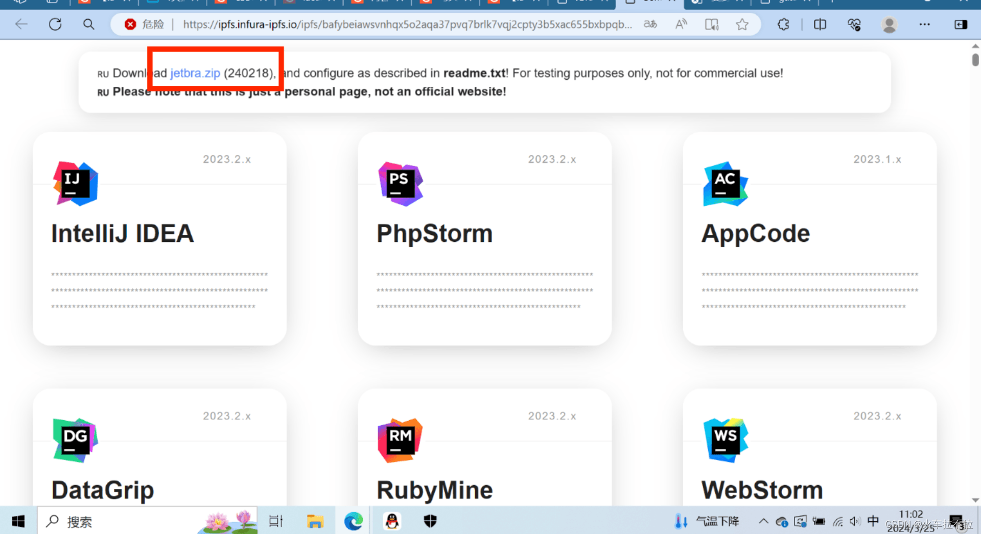Open the taskbar clock showing 11:02
981x534 pixels.
tap(911, 521)
